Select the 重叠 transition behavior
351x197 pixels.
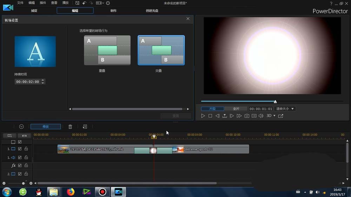[107, 50]
